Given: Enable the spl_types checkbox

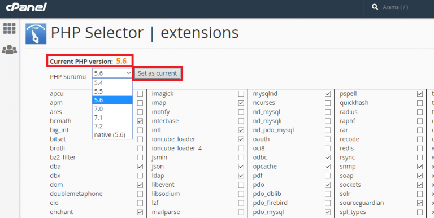Looking at the screenshot, I should click(420, 212).
